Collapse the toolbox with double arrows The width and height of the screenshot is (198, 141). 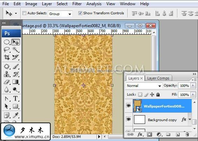[4, 23]
